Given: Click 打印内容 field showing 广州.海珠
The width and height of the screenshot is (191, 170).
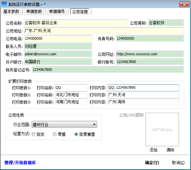Looking at the screenshot, I should pos(143,102).
